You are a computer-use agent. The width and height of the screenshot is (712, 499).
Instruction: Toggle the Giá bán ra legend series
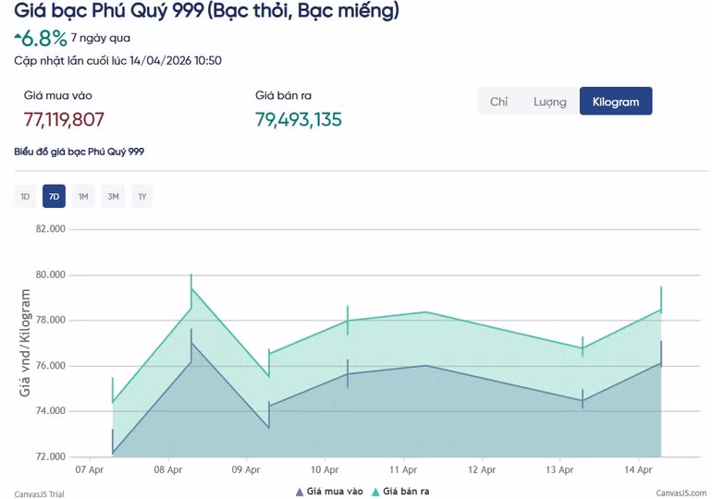(x=406, y=493)
